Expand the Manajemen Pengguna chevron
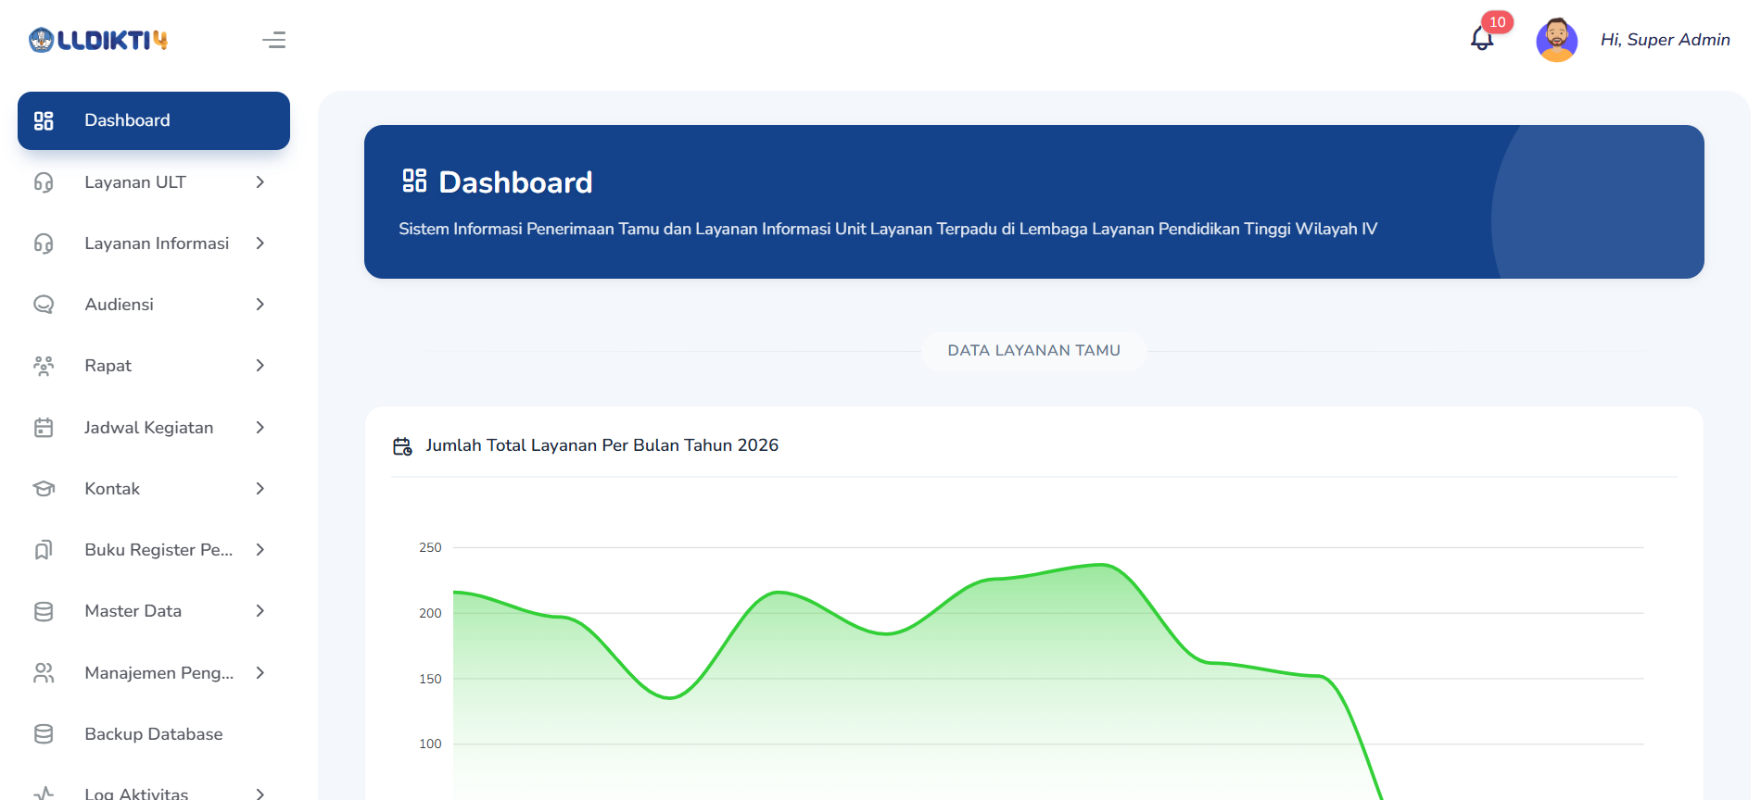Screen dimensions: 1761x800 pyautogui.click(x=260, y=673)
